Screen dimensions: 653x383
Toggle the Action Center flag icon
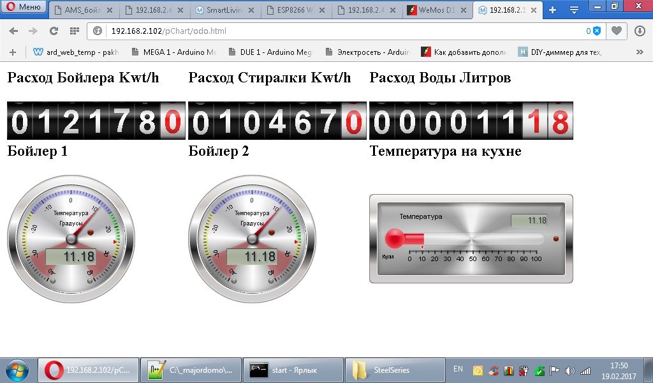click(x=554, y=371)
